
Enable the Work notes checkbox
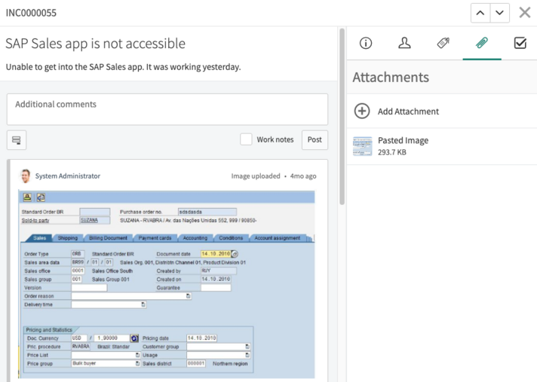coord(246,139)
